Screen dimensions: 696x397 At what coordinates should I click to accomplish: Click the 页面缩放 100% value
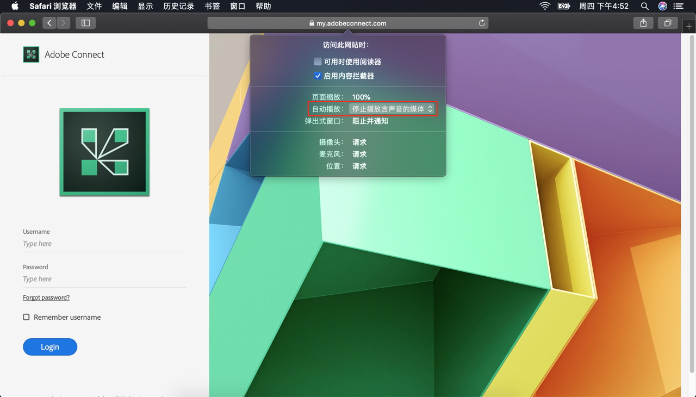361,97
